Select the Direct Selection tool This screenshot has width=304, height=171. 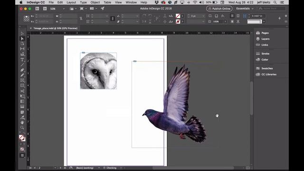coord(22,39)
